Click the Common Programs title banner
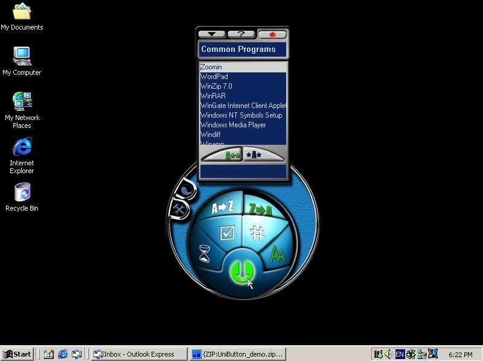Viewport: 483px width, 362px height. click(243, 49)
